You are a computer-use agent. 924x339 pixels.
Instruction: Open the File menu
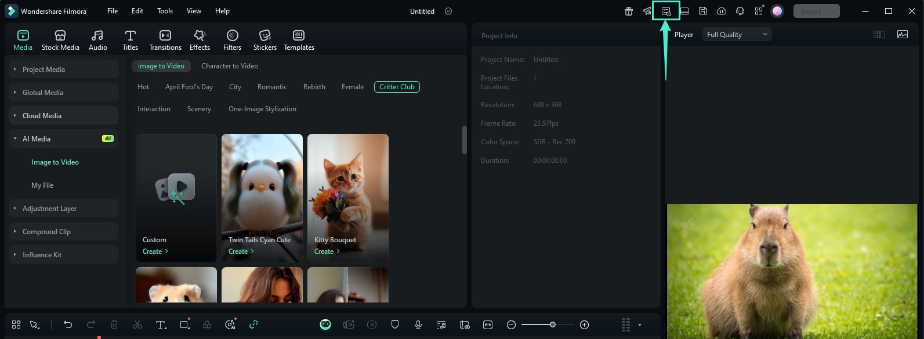[x=113, y=11]
